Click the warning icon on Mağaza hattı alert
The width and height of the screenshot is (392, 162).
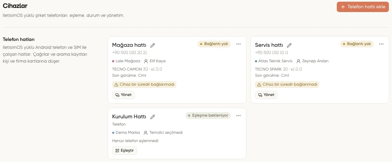116,85
